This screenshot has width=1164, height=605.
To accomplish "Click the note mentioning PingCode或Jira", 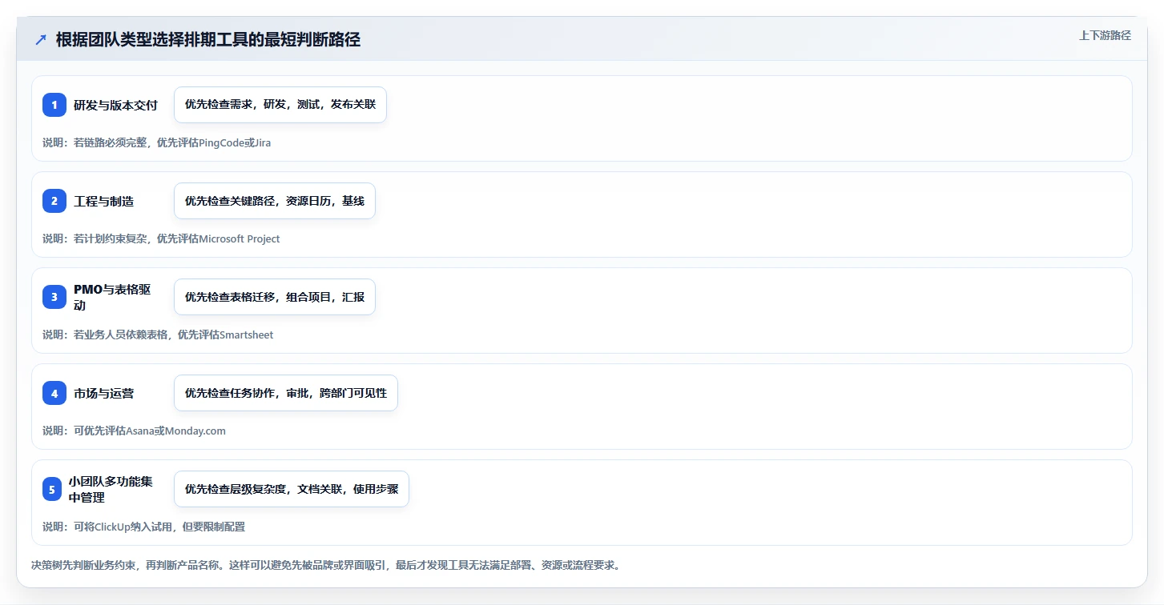I will point(157,142).
